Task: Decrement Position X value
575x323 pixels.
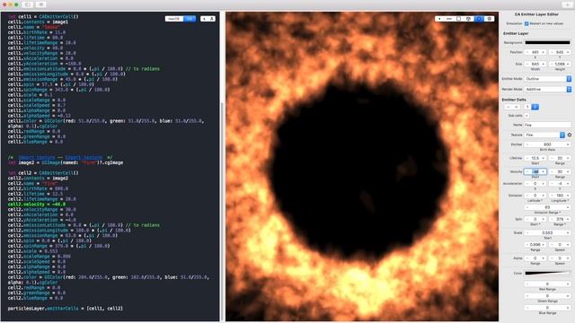Action: 527,52
